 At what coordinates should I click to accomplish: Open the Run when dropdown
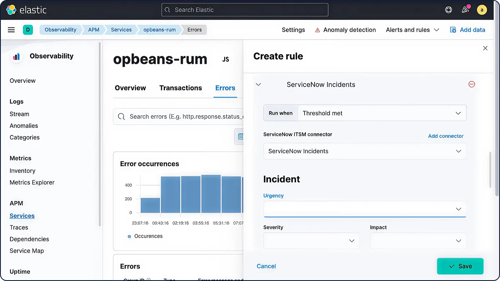click(x=382, y=113)
